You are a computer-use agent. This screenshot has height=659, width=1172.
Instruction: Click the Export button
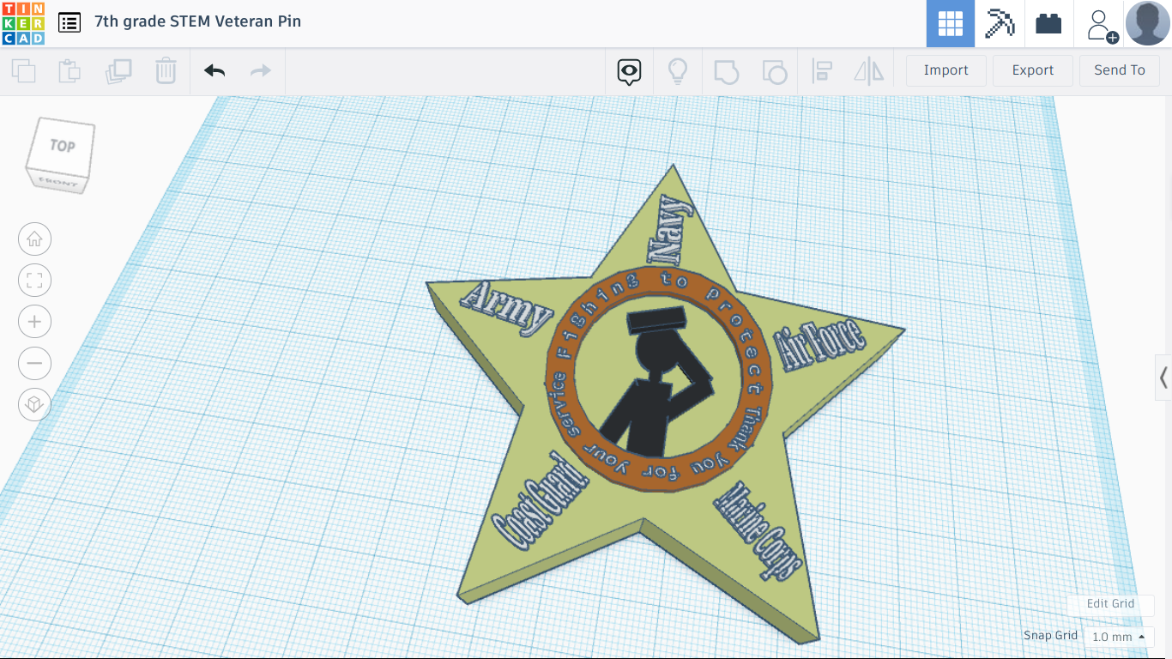[x=1033, y=70]
